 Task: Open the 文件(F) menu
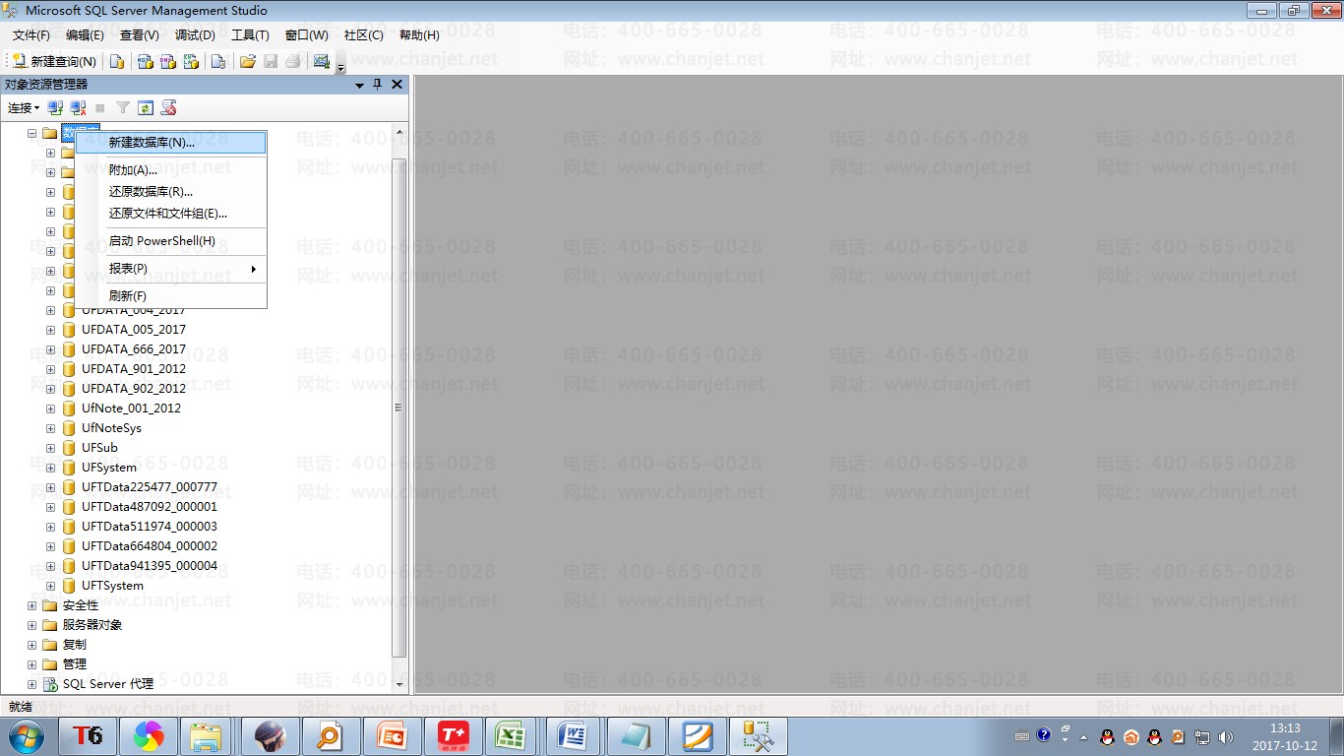pyautogui.click(x=31, y=35)
